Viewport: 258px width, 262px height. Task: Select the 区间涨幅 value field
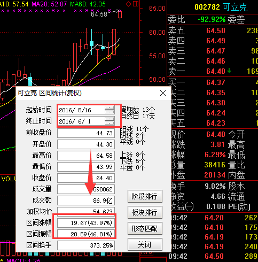coord(86,223)
